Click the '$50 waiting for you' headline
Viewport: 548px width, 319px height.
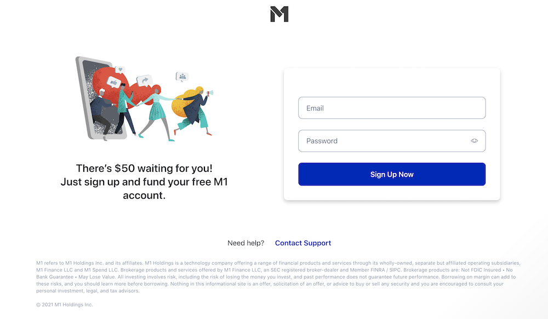click(x=144, y=168)
